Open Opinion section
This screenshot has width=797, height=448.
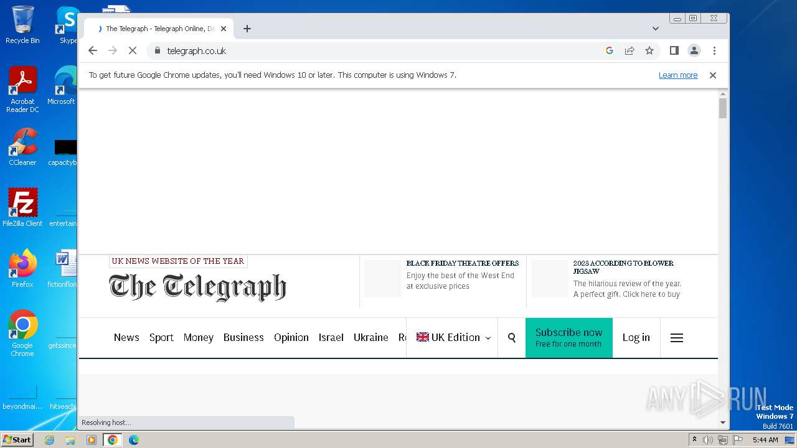[291, 337]
